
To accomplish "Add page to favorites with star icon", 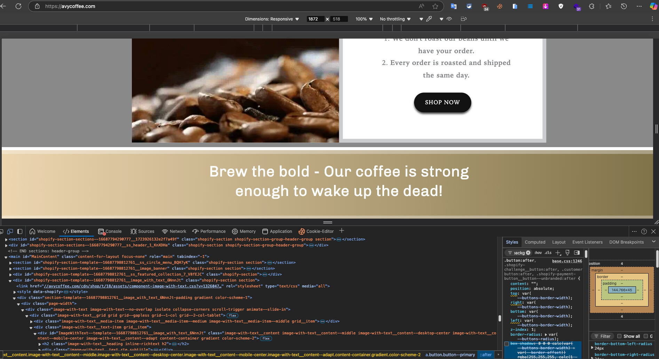I will tap(435, 6).
